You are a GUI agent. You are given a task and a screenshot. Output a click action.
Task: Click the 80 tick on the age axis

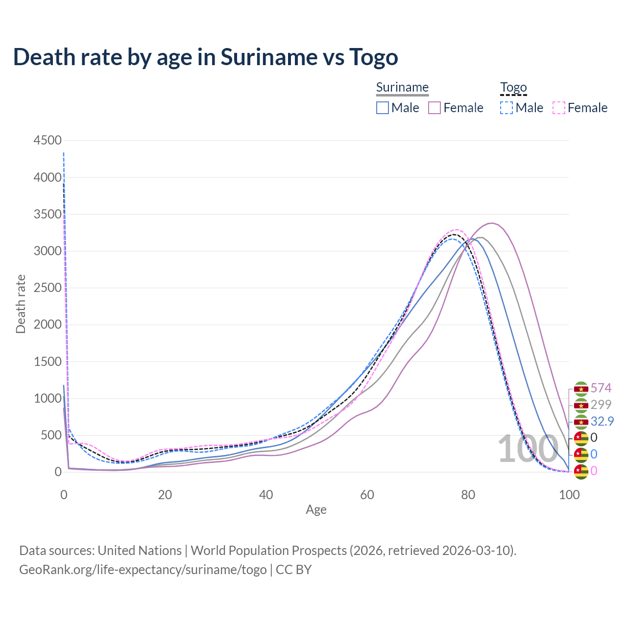468,495
